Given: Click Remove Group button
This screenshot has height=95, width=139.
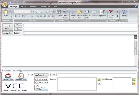Looking at the screenshot, I should click(x=41, y=79).
